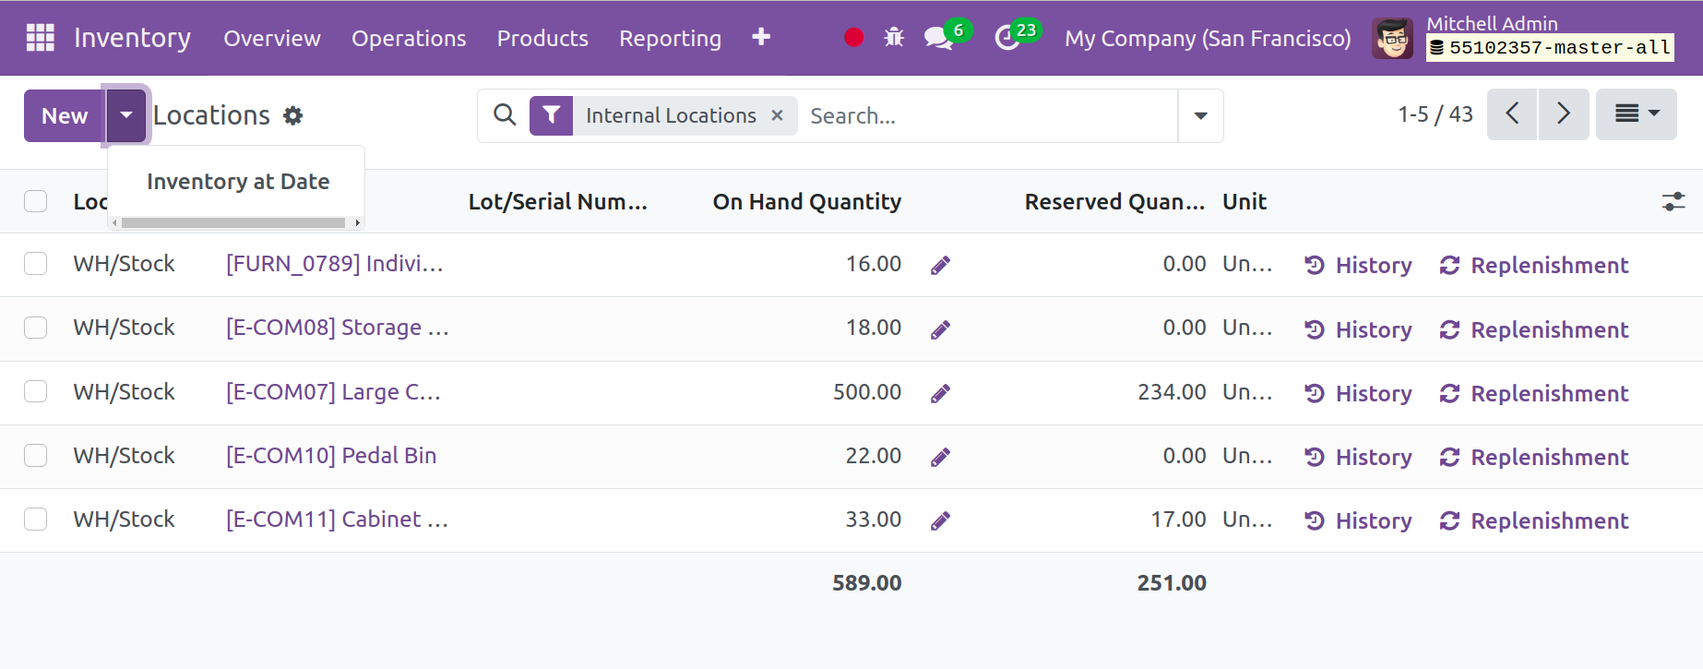Remove the Internal Locations filter

pyautogui.click(x=777, y=115)
